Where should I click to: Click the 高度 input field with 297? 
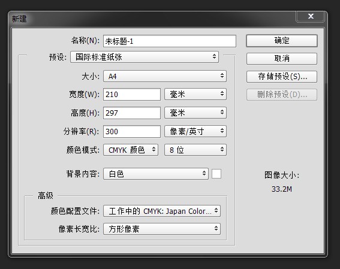click(x=132, y=113)
